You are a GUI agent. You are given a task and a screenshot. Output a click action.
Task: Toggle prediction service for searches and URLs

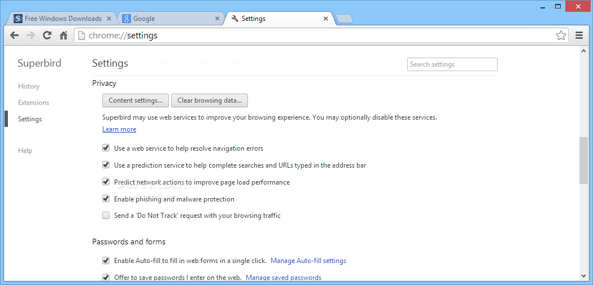tap(106, 165)
